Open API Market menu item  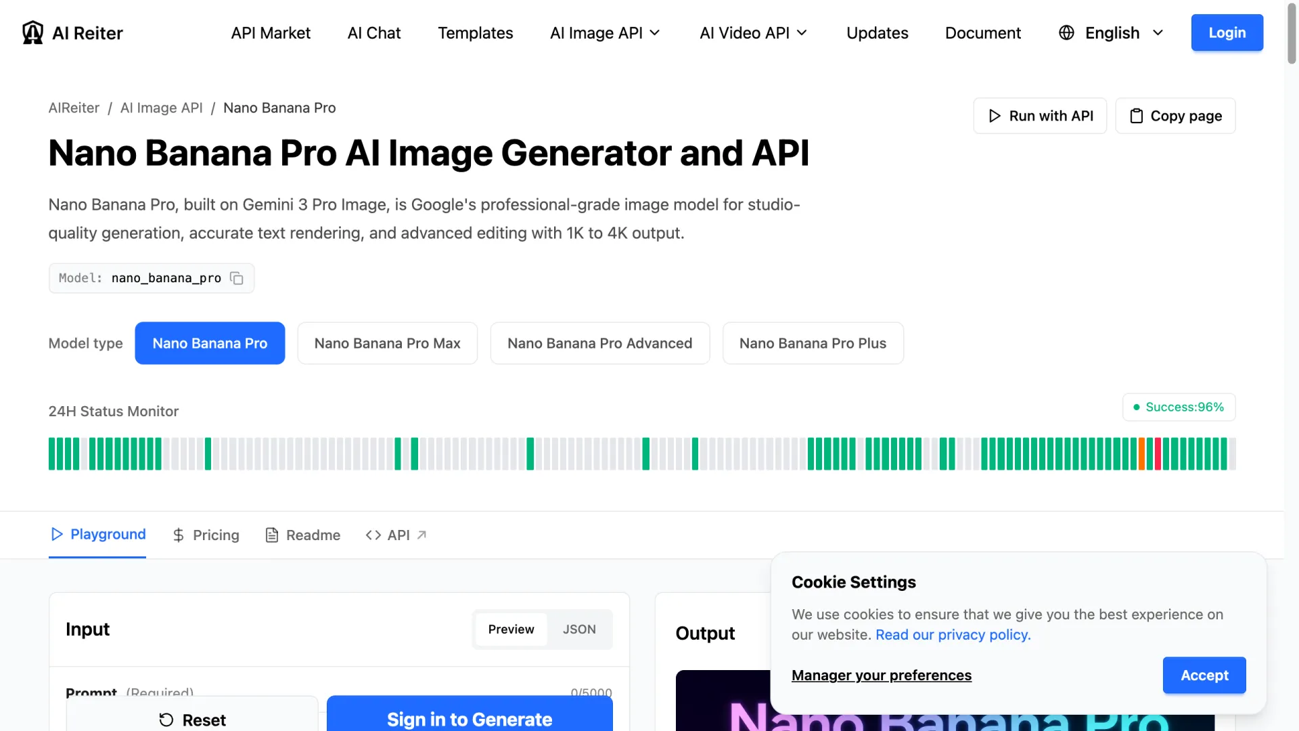(x=271, y=32)
